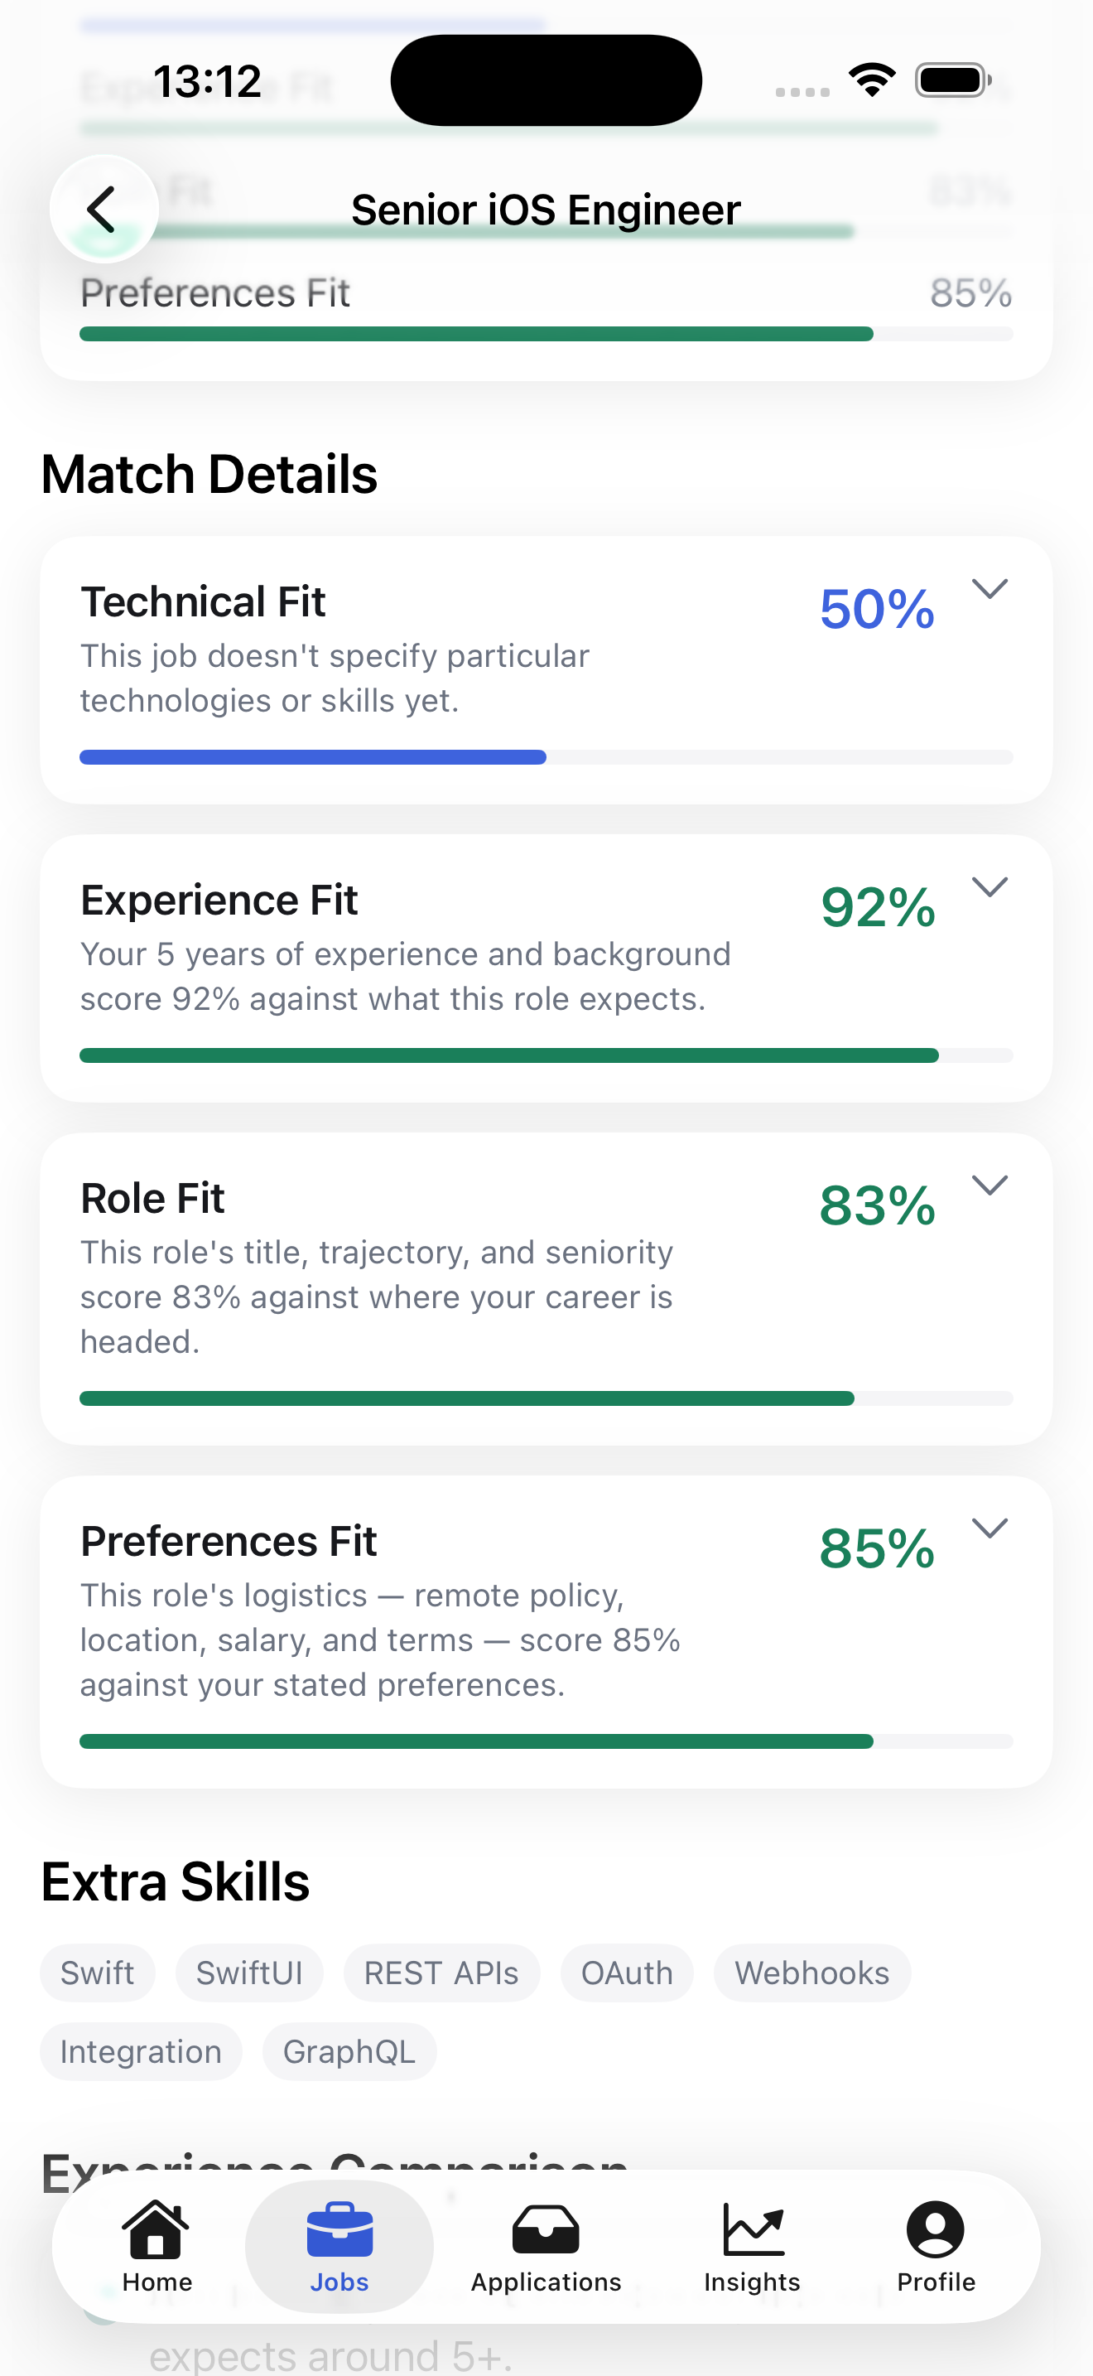1093x2376 pixels.
Task: Open the Applications inbox icon
Action: pyautogui.click(x=546, y=2229)
